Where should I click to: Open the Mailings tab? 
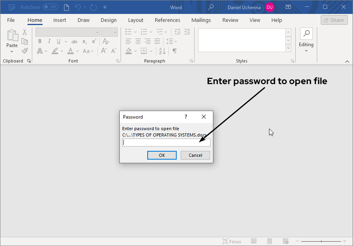coord(201,20)
